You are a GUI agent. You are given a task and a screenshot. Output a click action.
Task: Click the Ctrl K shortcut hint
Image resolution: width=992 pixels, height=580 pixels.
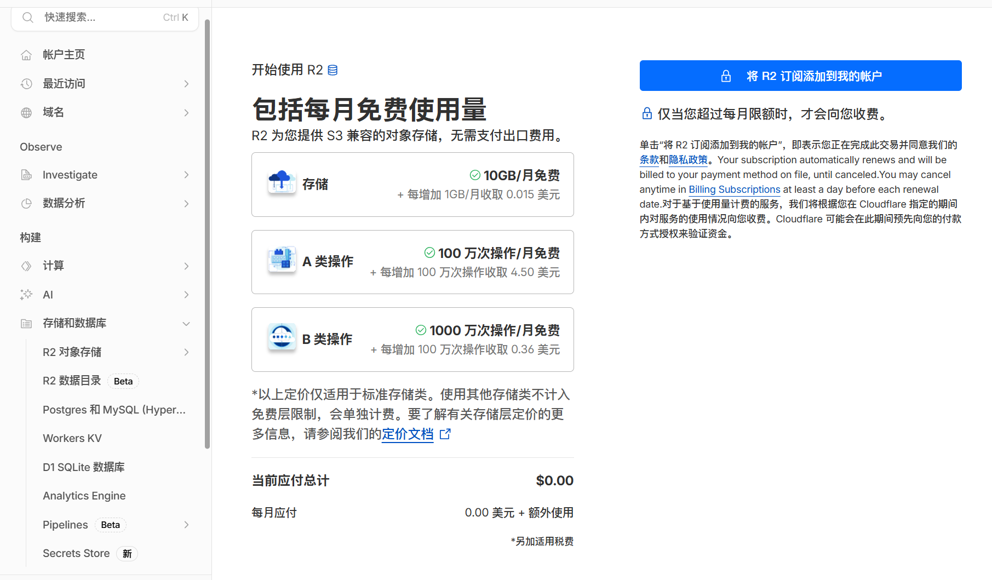click(175, 18)
